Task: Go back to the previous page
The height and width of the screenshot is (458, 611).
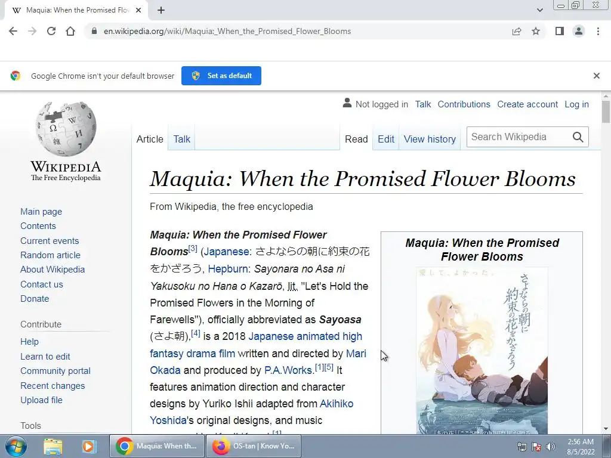Action: 13,31
